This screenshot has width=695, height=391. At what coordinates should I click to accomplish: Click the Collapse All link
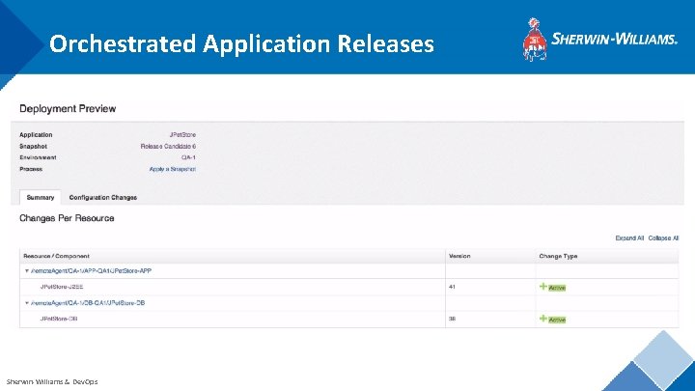coord(663,238)
